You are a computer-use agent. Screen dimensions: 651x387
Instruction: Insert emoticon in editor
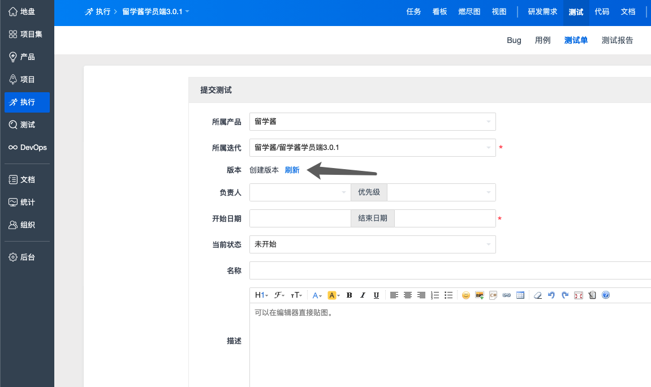click(x=466, y=295)
